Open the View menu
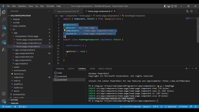Screen dimensions: 199x112 coord(31,6)
